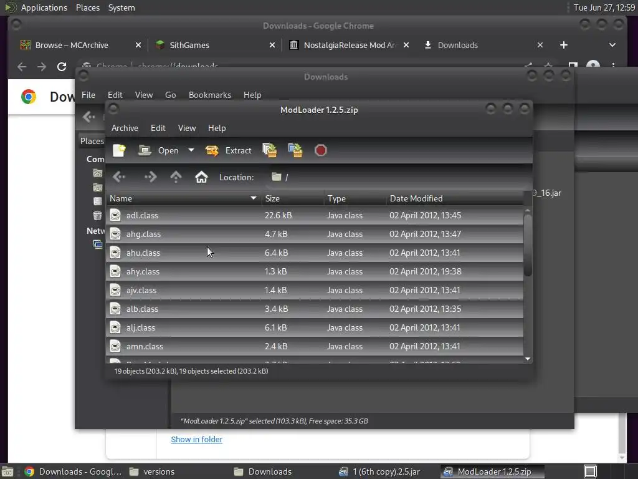The width and height of the screenshot is (638, 479).
Task: Click Chrome back navigation arrow
Action: click(22, 66)
